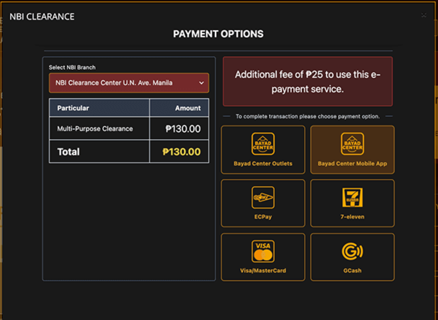
Task: Click the 7-eleven store logo
Action: pos(352,198)
